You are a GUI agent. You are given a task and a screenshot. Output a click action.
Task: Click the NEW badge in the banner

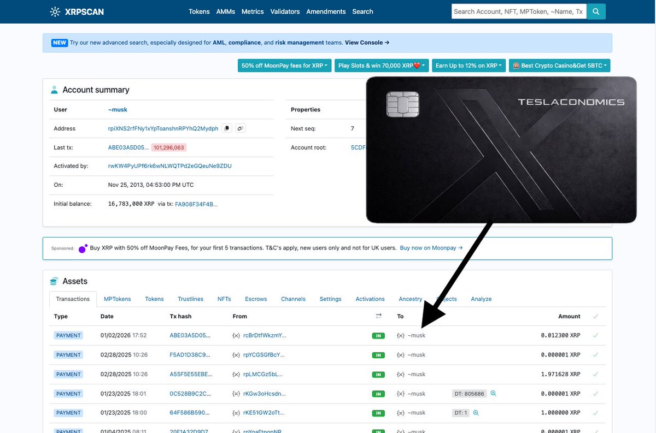[60, 43]
